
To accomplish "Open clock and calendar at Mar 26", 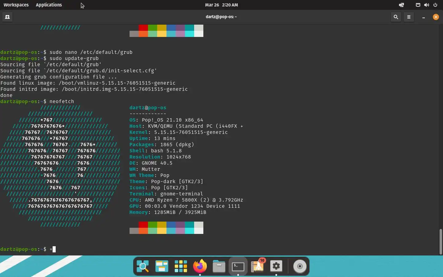I will [221, 5].
